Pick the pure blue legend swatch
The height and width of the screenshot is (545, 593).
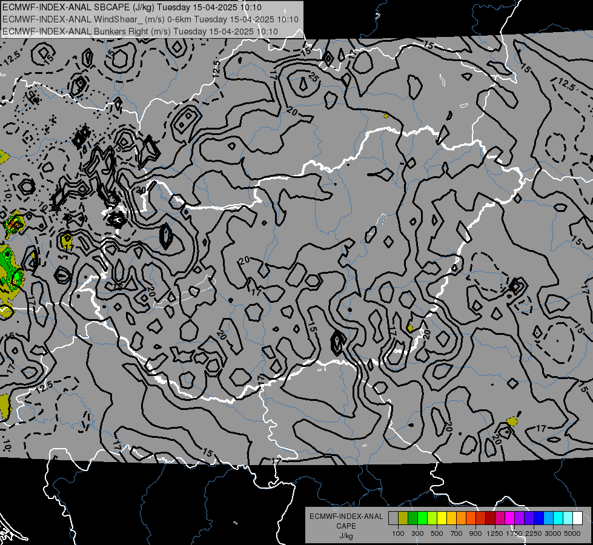(x=539, y=518)
